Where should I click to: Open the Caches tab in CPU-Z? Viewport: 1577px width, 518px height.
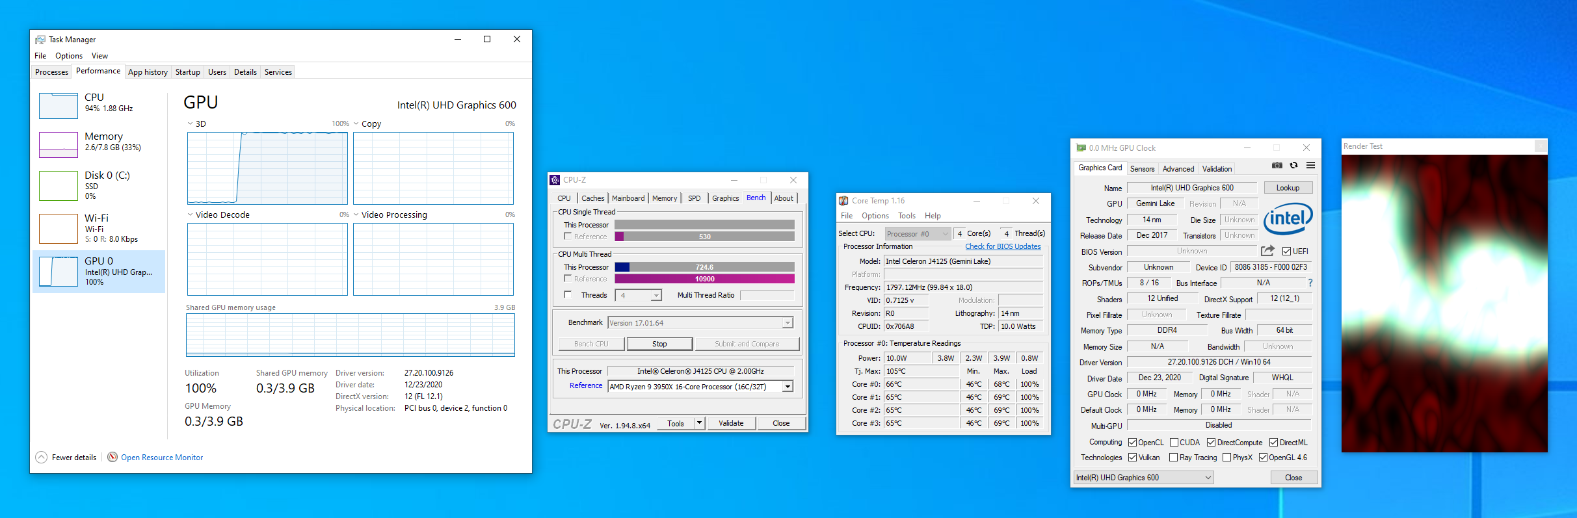[592, 198]
